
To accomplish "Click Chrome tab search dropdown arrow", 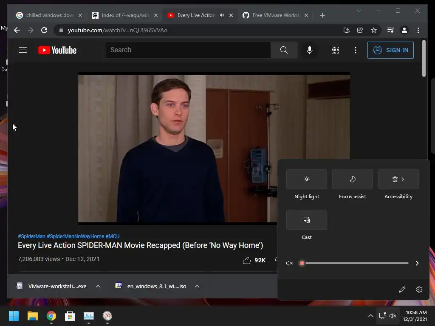I will [359, 11].
